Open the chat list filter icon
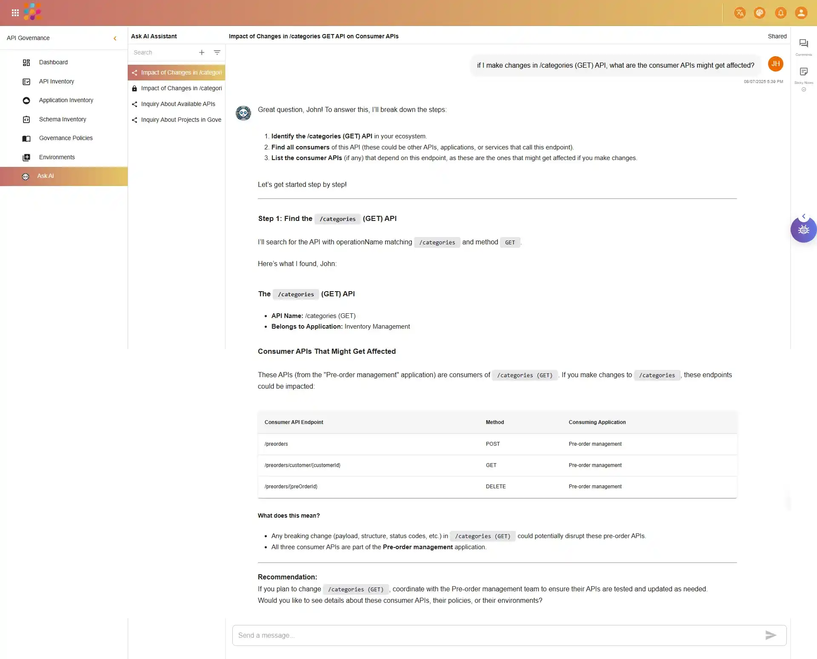 tap(217, 52)
